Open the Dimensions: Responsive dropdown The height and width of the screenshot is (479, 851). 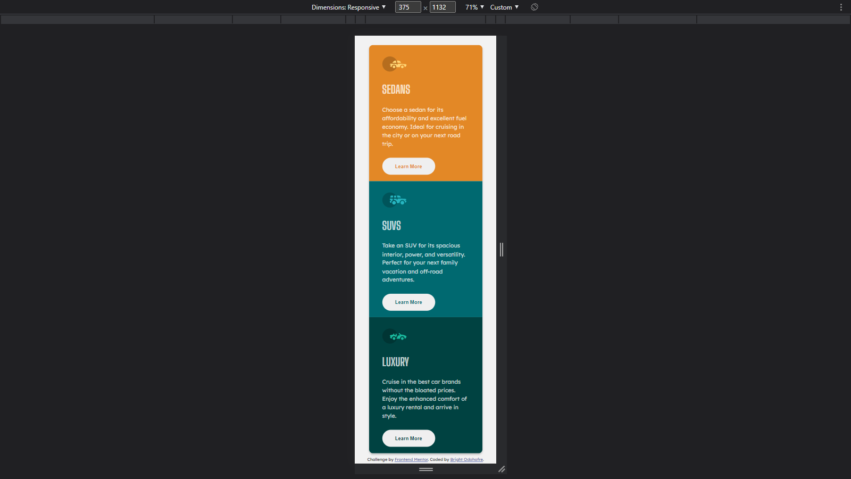[349, 7]
